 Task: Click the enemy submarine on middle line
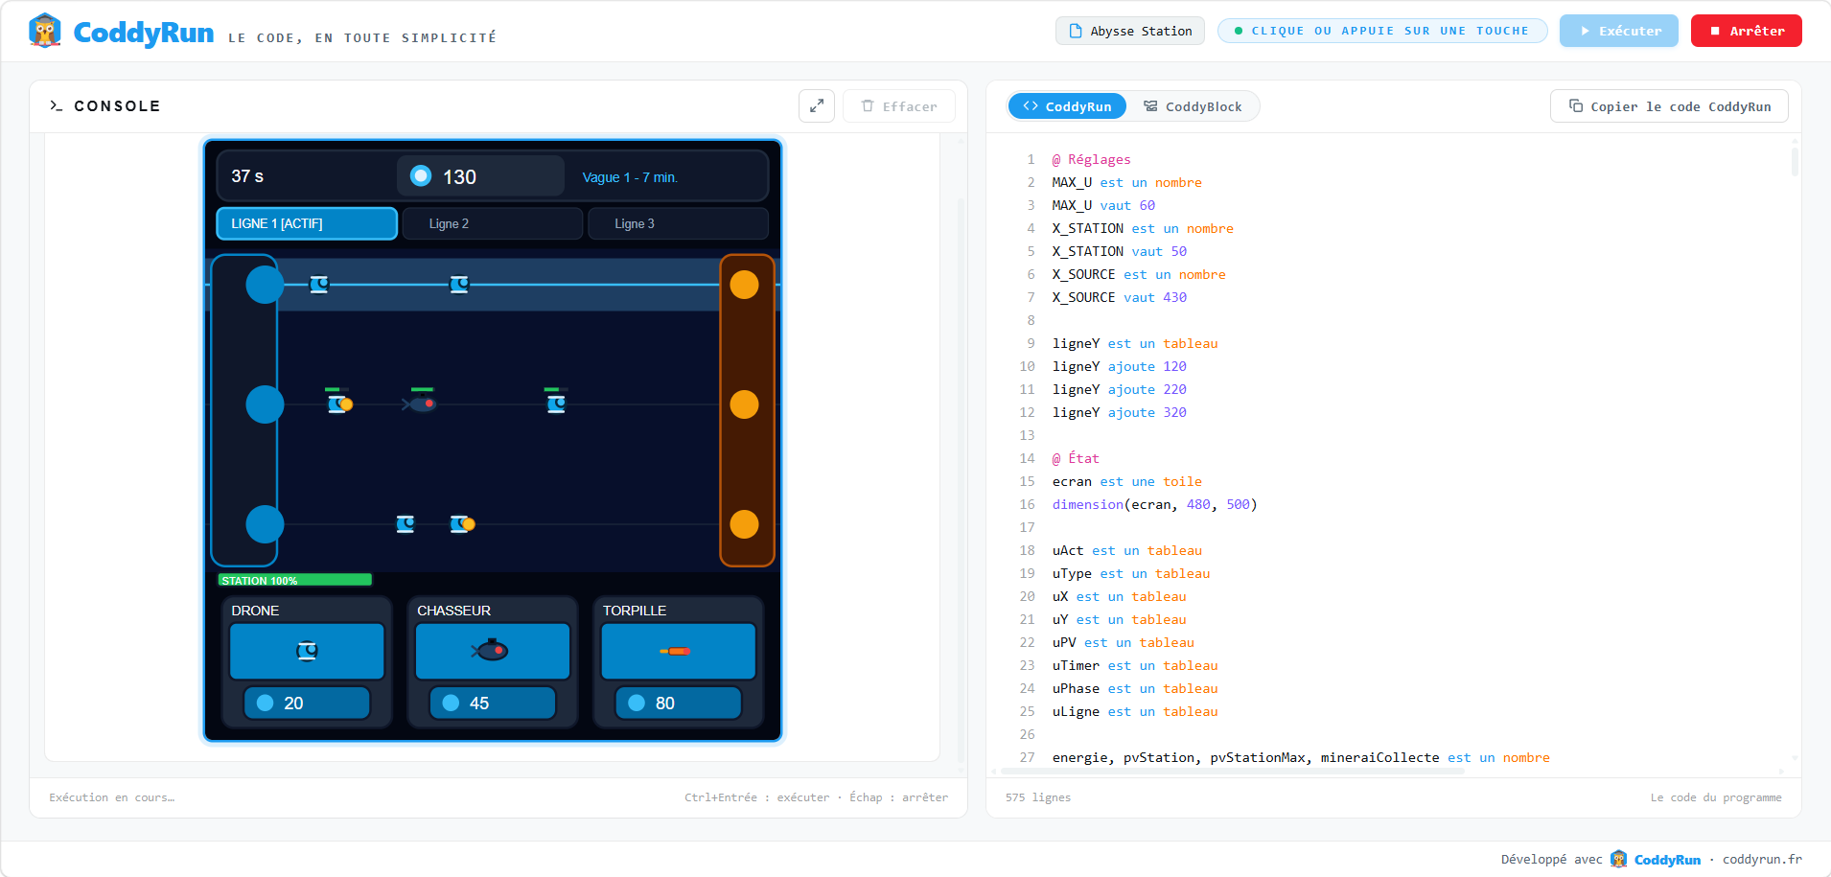pyautogui.click(x=420, y=403)
